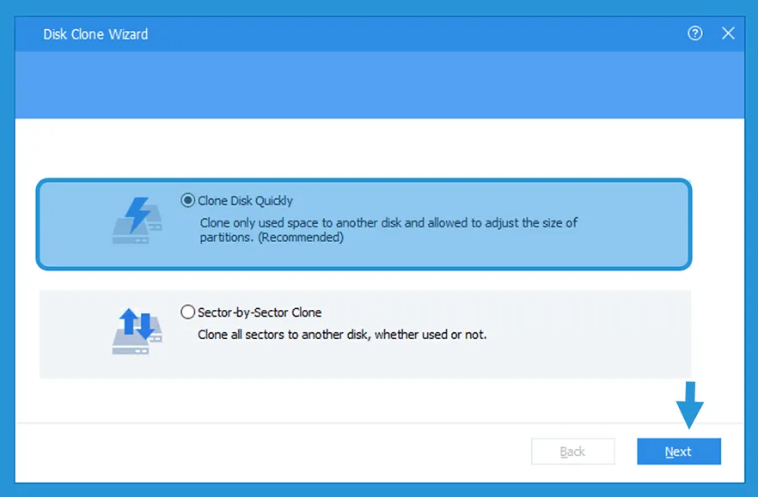758x497 pixels.
Task: Enable the Sector-by-Sector Clone radio button
Action: (188, 312)
